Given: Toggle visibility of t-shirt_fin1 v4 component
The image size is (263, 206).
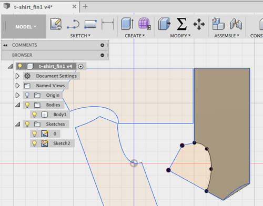Looking at the screenshot, I should [x=20, y=66].
